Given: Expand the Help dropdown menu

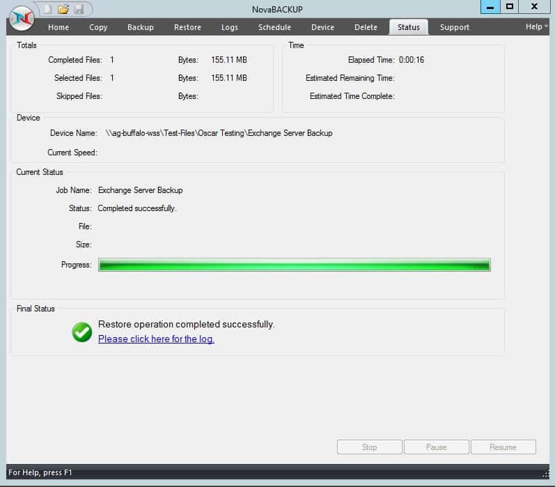Looking at the screenshot, I should pyautogui.click(x=536, y=26).
